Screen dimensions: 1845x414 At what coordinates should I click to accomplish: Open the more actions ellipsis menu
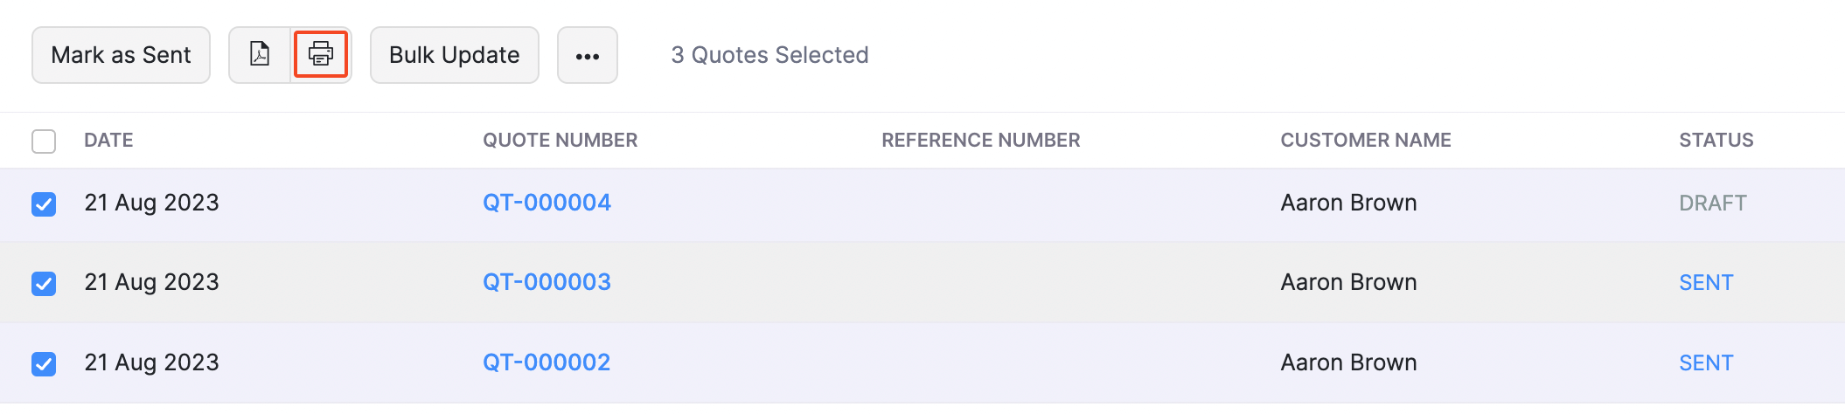(x=588, y=55)
